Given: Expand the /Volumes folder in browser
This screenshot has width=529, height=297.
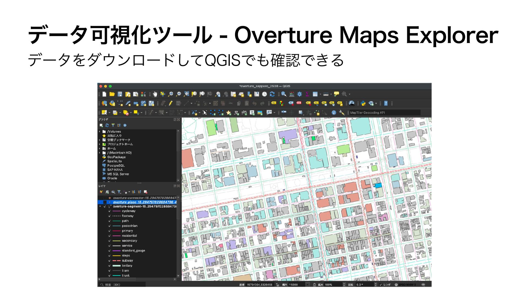Looking at the screenshot, I should 100,132.
